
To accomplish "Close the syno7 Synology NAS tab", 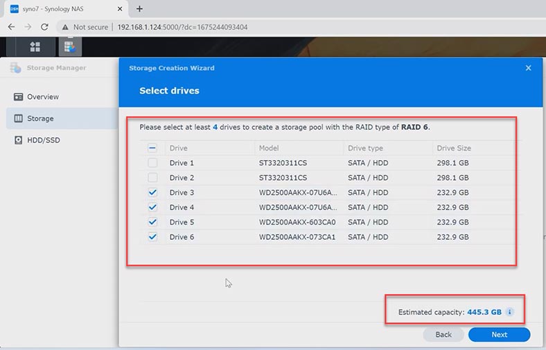I will click(x=120, y=9).
